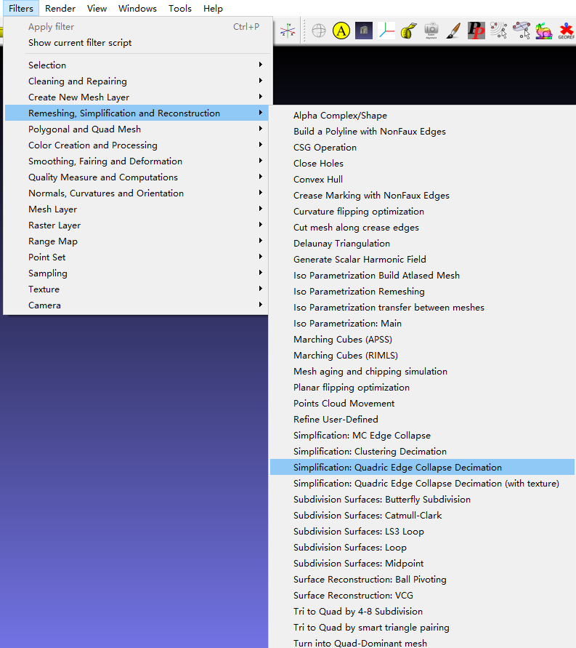Choose Surface Reconstruction: Ball Pivoting

(423, 580)
